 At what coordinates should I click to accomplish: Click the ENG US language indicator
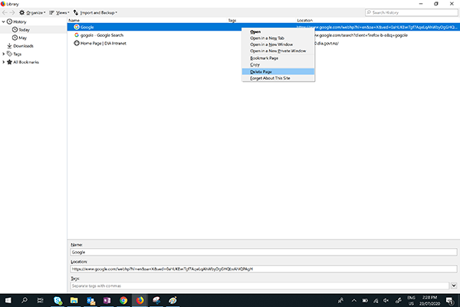click(x=411, y=301)
